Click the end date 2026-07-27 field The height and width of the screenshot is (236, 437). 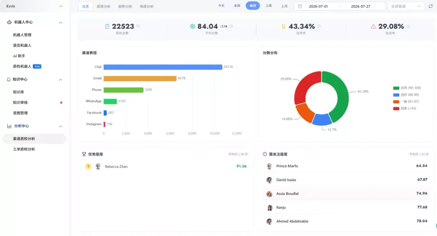[361, 6]
